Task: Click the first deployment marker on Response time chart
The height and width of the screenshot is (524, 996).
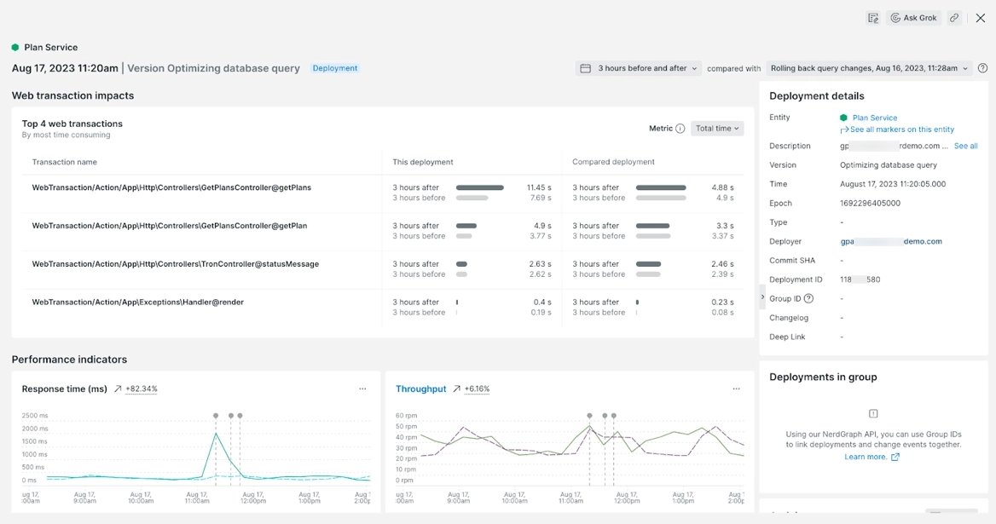Action: click(216, 416)
